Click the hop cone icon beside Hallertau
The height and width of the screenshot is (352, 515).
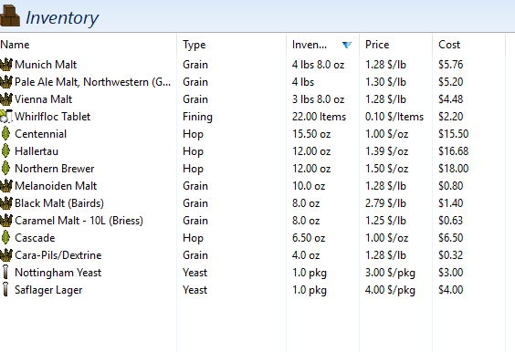click(5, 151)
